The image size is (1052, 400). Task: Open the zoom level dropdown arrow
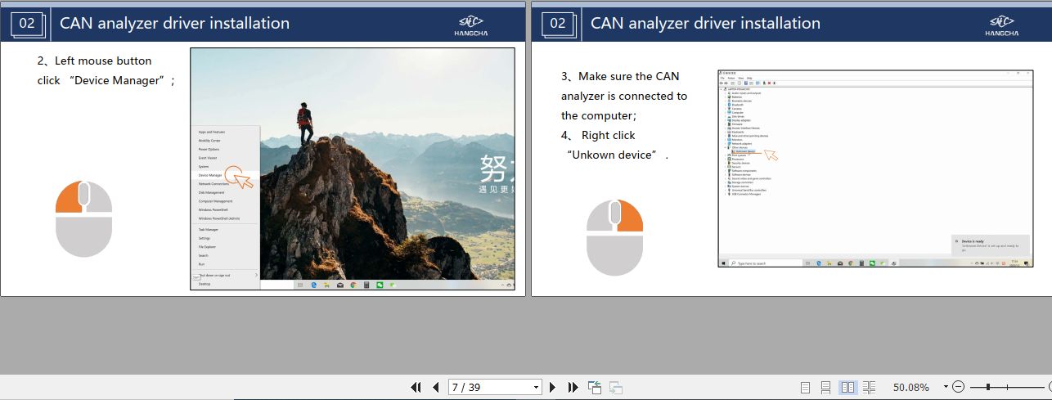946,387
